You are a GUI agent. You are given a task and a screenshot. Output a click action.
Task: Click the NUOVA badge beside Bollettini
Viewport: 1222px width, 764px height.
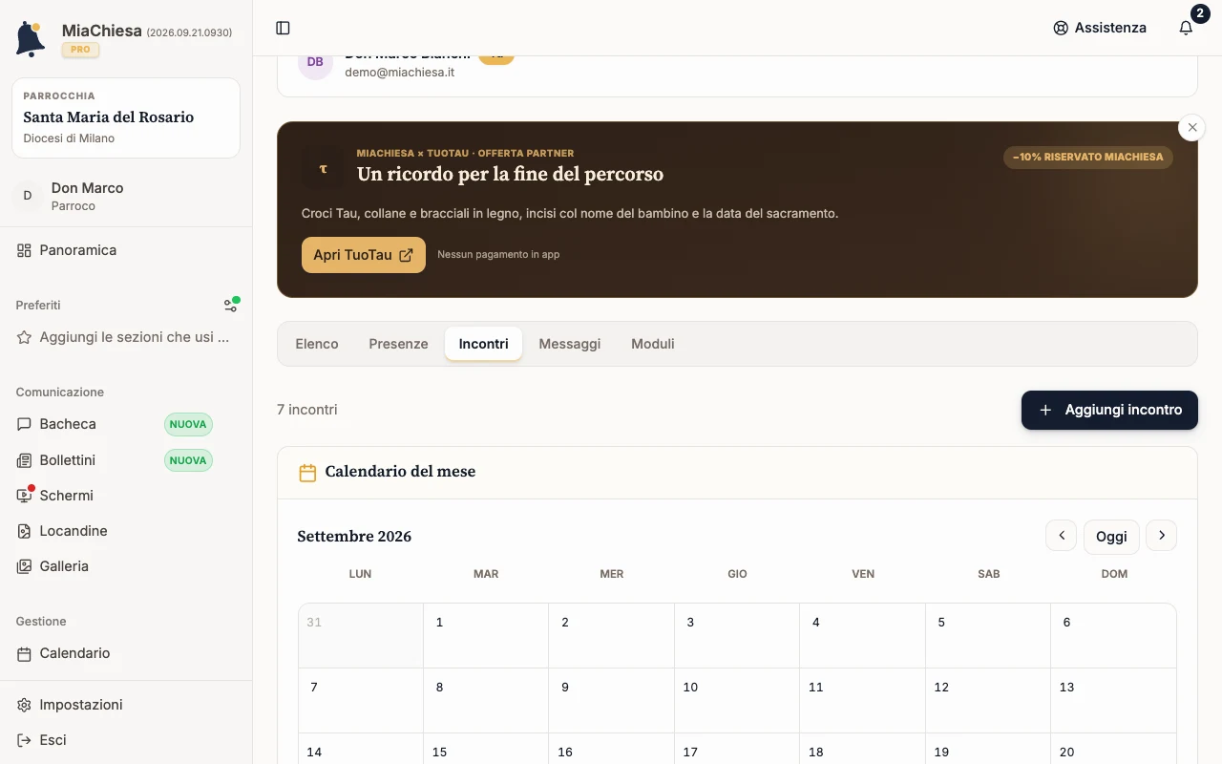[x=188, y=460]
